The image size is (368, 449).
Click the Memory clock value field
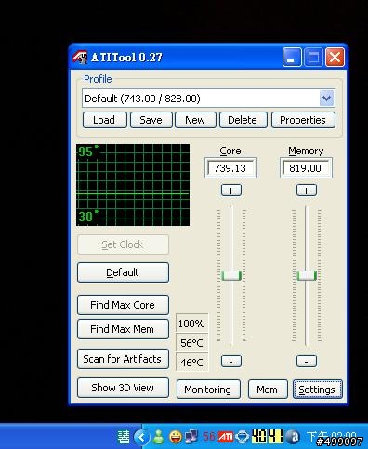click(306, 168)
